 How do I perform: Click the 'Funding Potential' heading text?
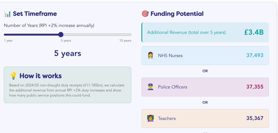177,14
